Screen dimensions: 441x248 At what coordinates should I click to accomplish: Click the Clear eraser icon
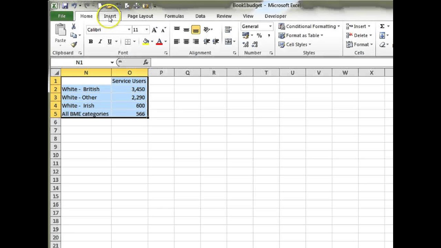(382, 44)
